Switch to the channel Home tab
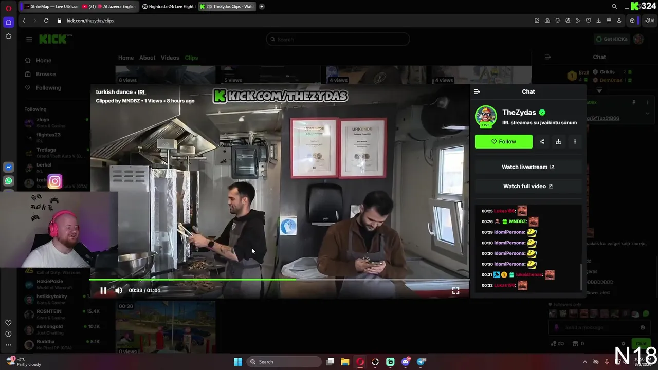 [126, 58]
